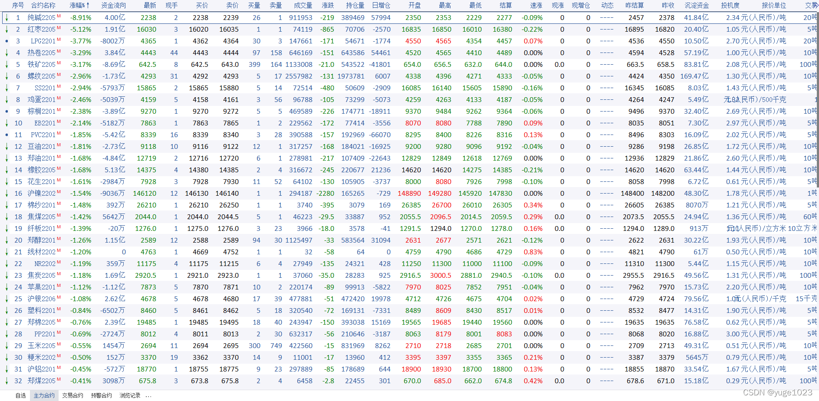Select contract NR2202
The width and height of the screenshot is (819, 401).
coord(45,264)
